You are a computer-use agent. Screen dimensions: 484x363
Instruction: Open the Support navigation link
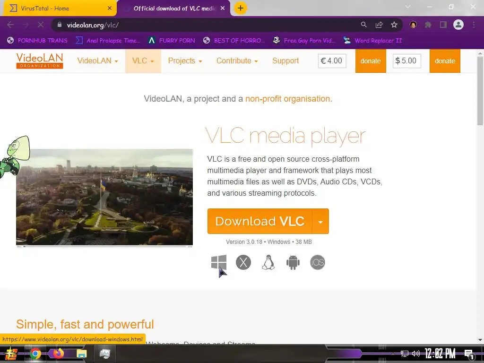(285, 61)
